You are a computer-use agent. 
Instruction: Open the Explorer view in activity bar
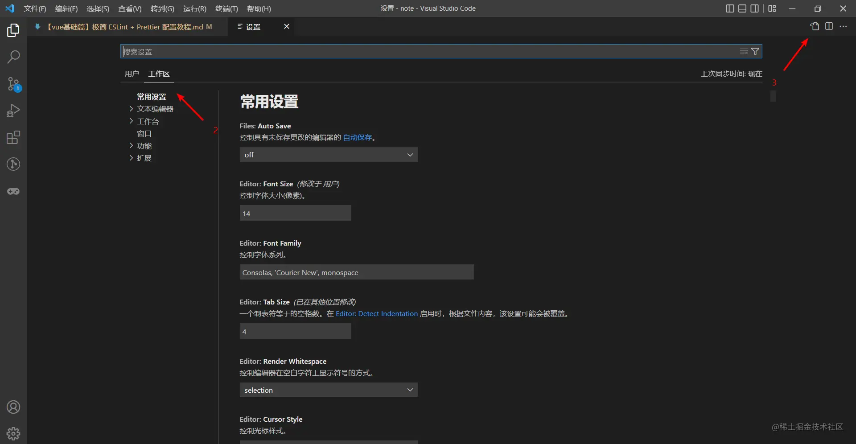click(13, 30)
